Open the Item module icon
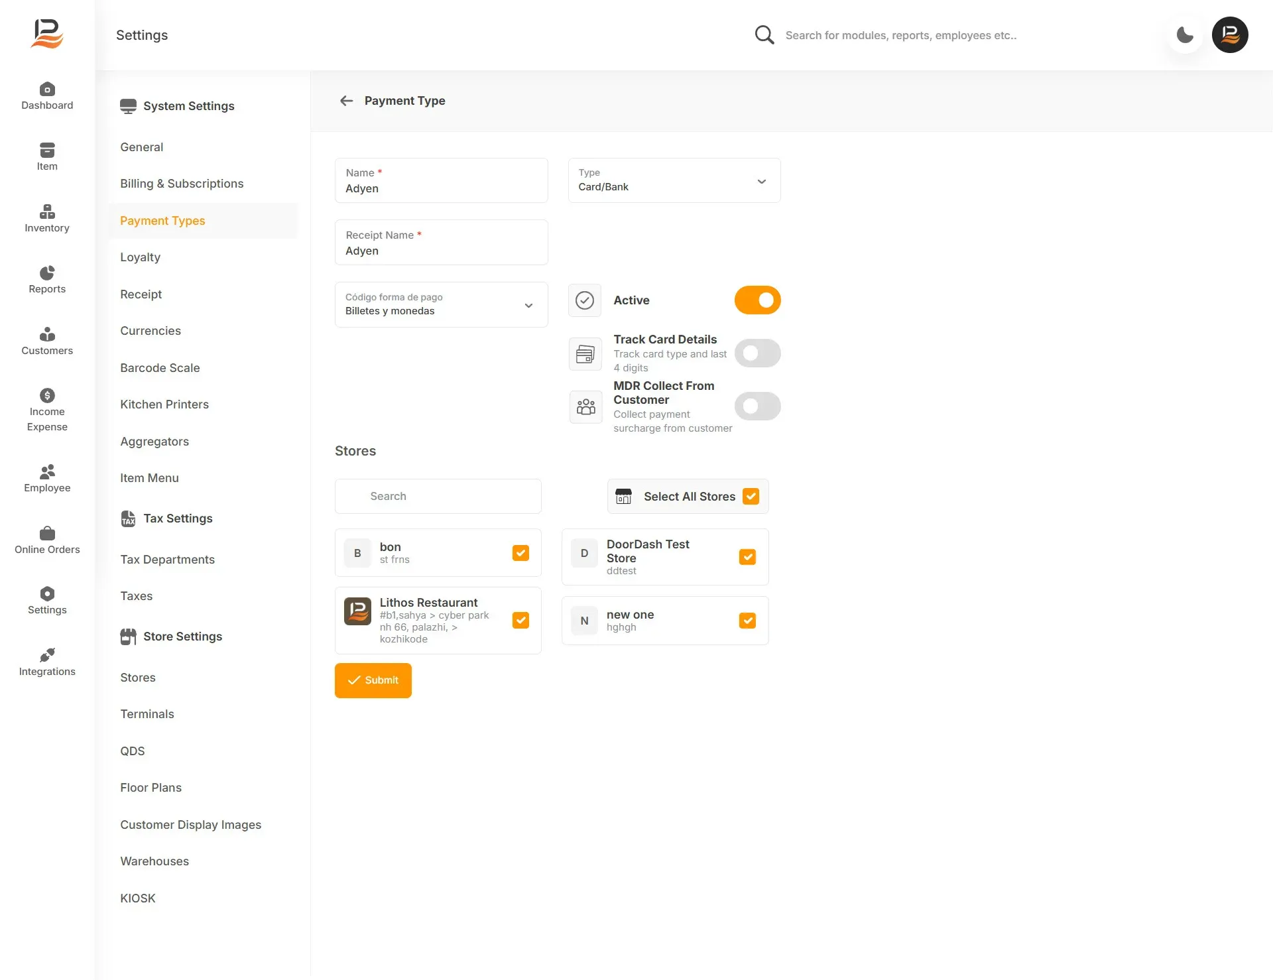Viewport: 1273px width, 980px height. (x=47, y=150)
